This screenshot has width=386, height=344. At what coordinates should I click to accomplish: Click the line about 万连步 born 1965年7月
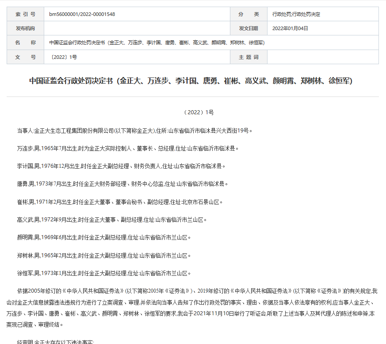click(x=127, y=148)
